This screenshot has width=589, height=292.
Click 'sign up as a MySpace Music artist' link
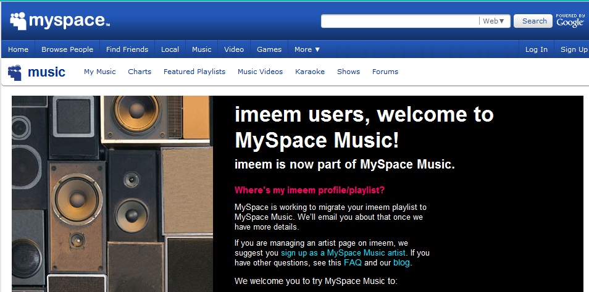[x=343, y=252]
